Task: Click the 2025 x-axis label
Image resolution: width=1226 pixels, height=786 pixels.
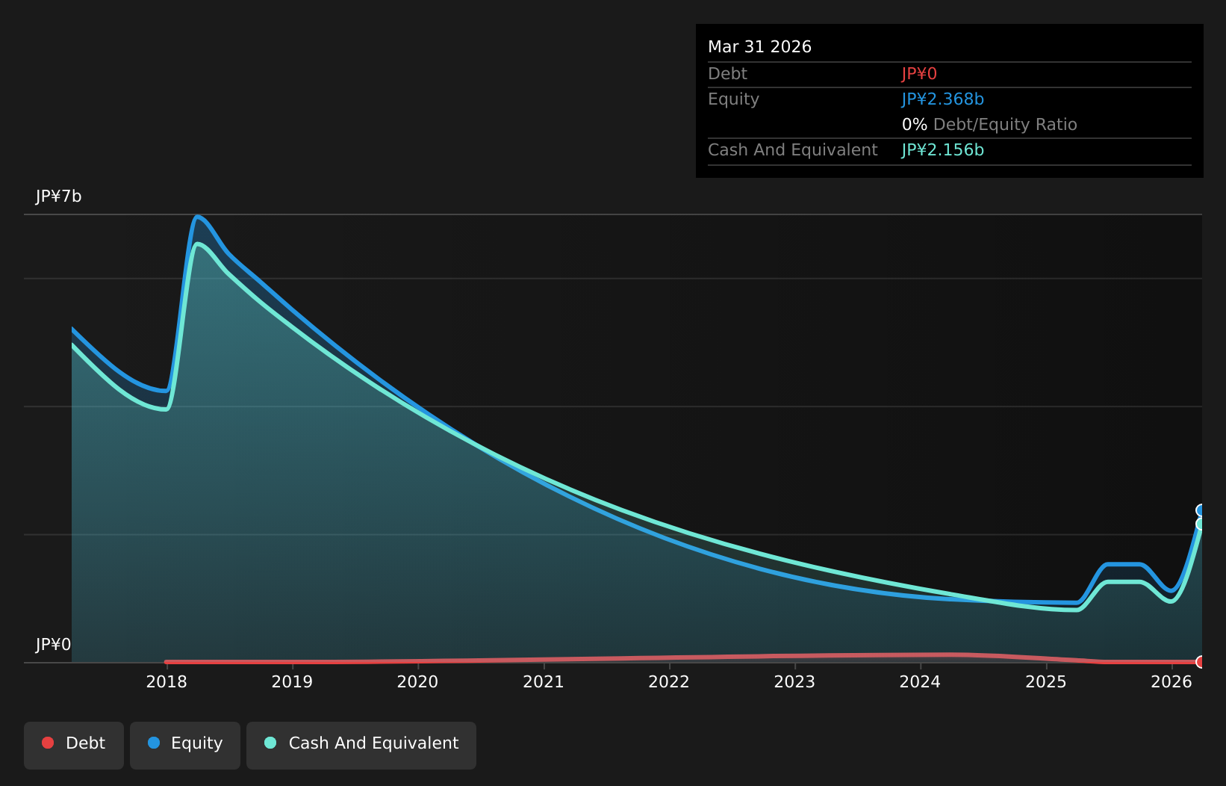Action: coord(1046,681)
